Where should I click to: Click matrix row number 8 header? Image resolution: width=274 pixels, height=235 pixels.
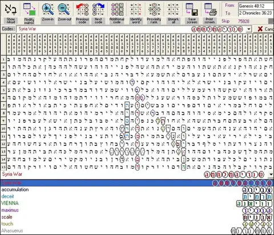tap(3, 113)
